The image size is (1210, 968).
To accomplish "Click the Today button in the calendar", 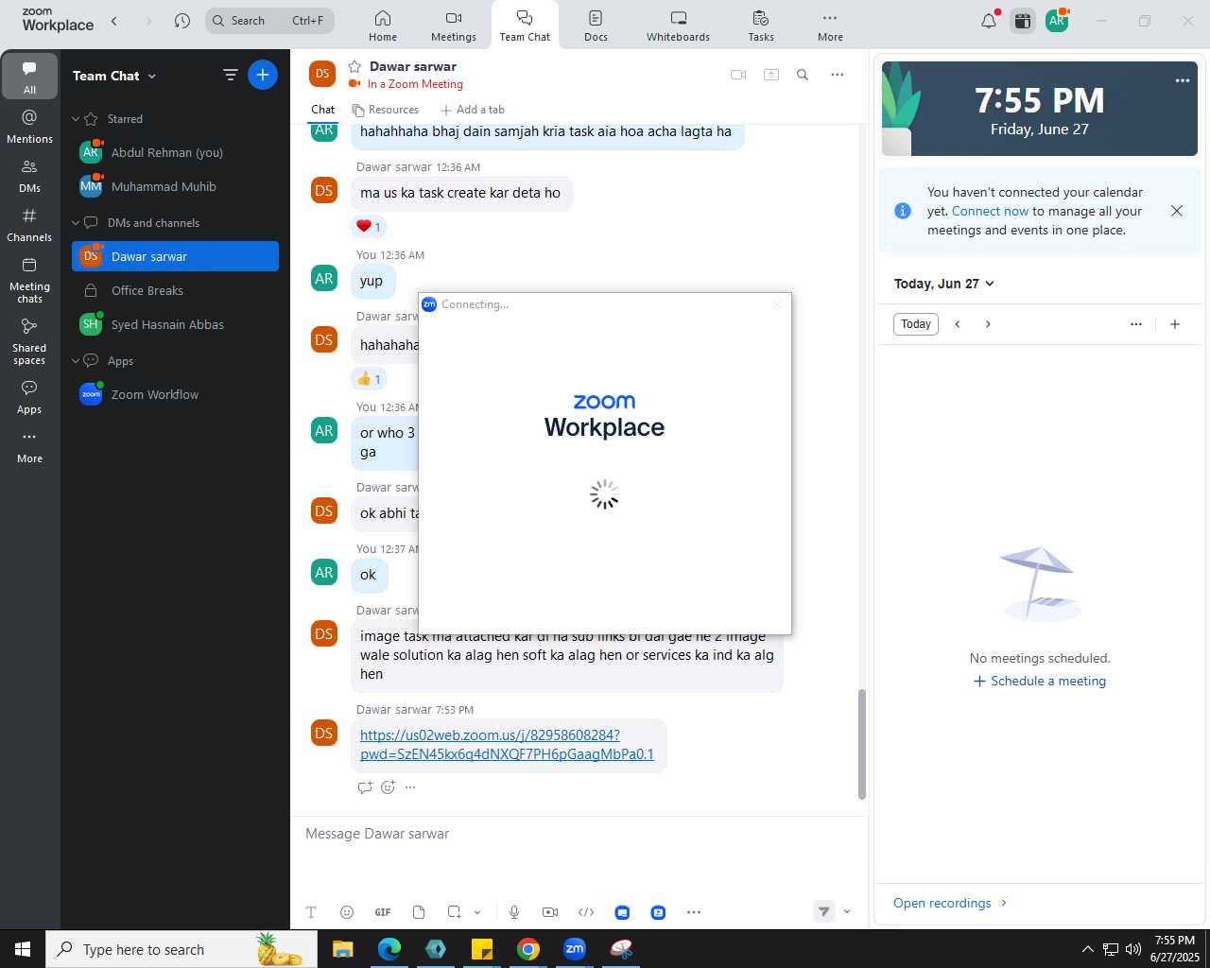I will 916,324.
